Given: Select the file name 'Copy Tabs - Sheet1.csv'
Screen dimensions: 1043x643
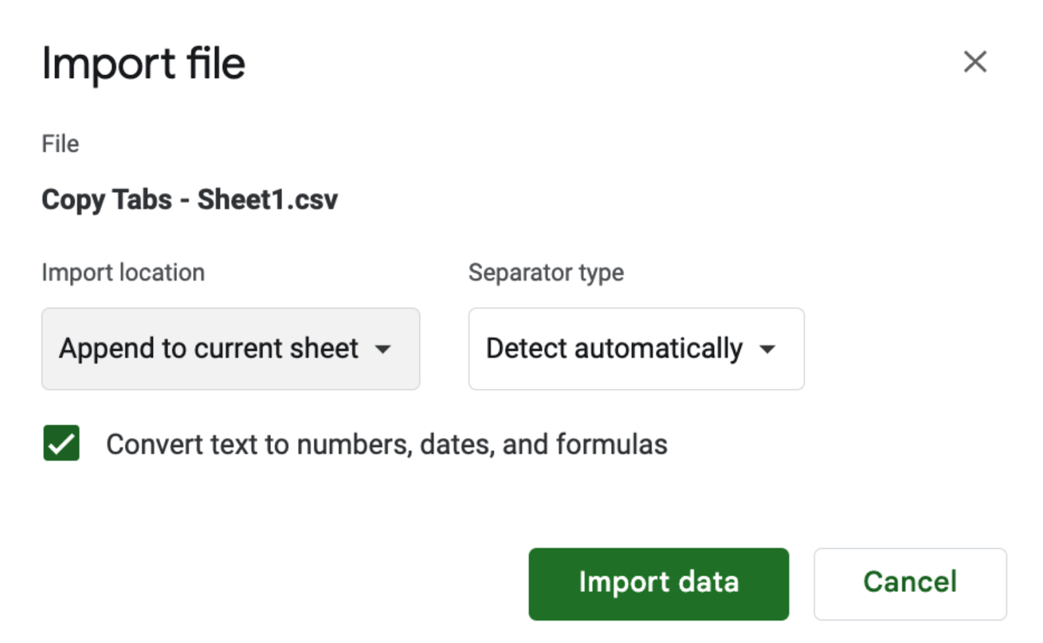Looking at the screenshot, I should point(190,200).
